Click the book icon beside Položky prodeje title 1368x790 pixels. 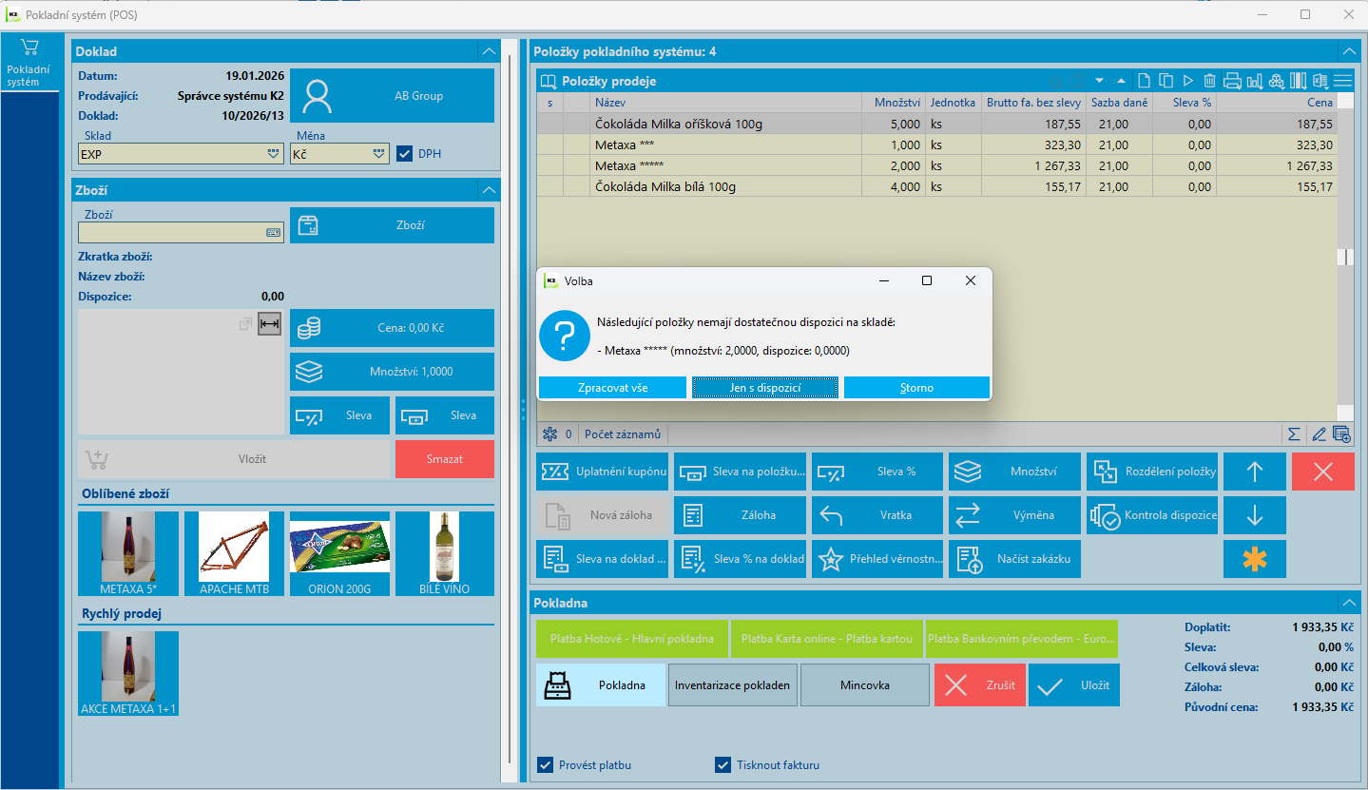548,81
